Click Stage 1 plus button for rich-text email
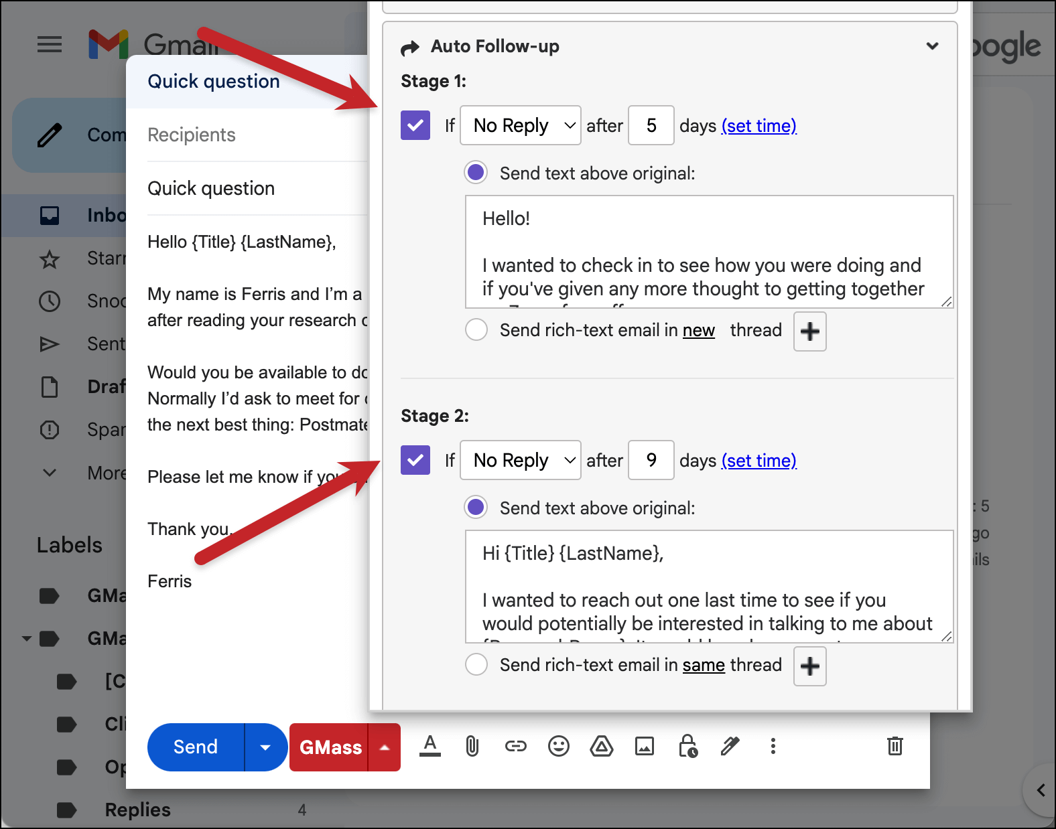 coord(810,331)
